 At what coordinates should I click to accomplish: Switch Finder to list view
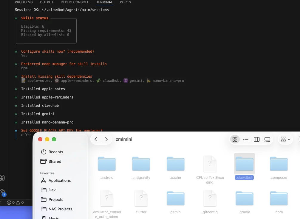click(246, 139)
